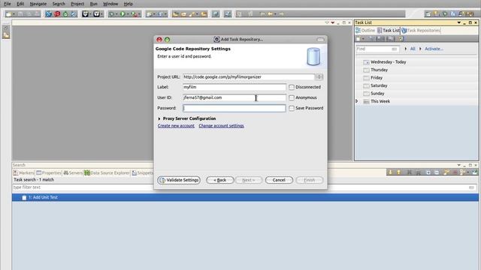This screenshot has height=270, width=481.
Task: Switch to the Markers tab
Action: click(x=23, y=173)
